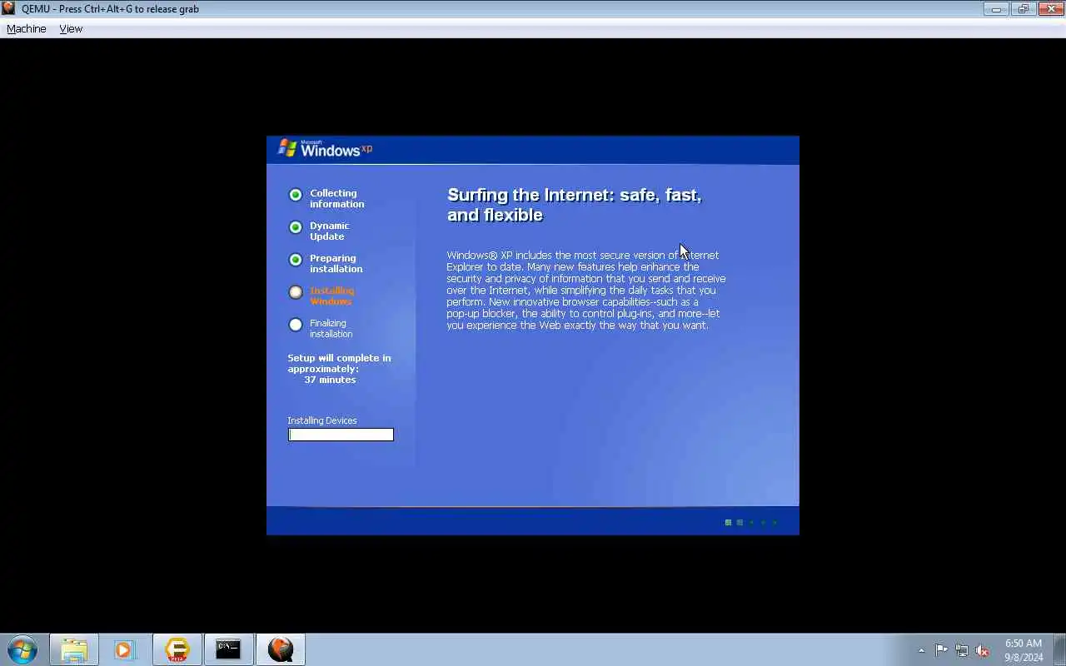Open Windows Explorer from taskbar
The height and width of the screenshot is (666, 1066).
pyautogui.click(x=74, y=649)
